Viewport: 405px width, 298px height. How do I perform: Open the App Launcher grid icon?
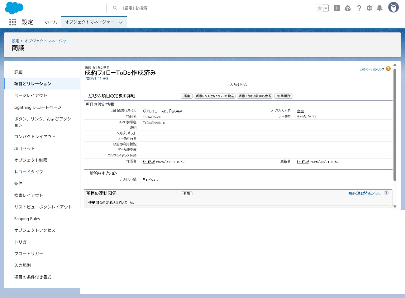coord(12,22)
